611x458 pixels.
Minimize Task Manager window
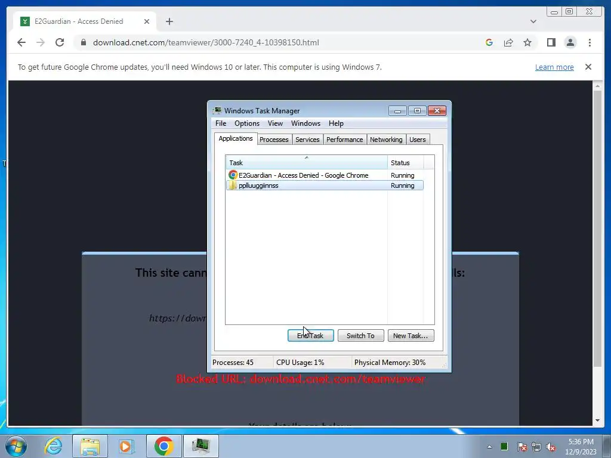pyautogui.click(x=397, y=111)
